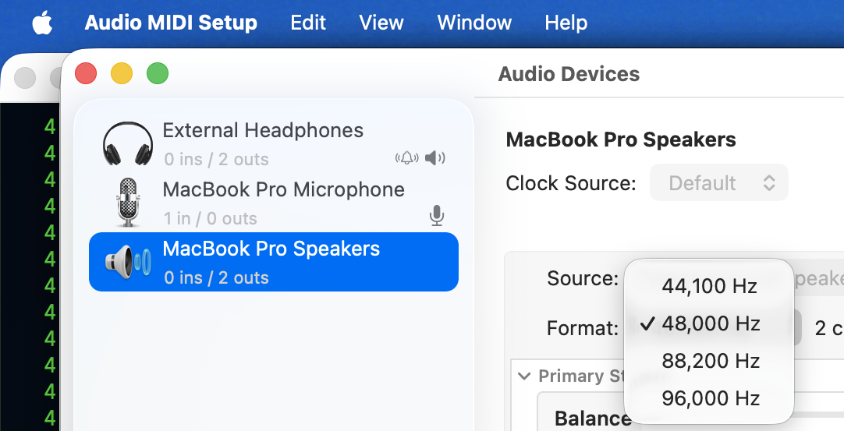Collapse the Primary Stream section chevron

[524, 376]
